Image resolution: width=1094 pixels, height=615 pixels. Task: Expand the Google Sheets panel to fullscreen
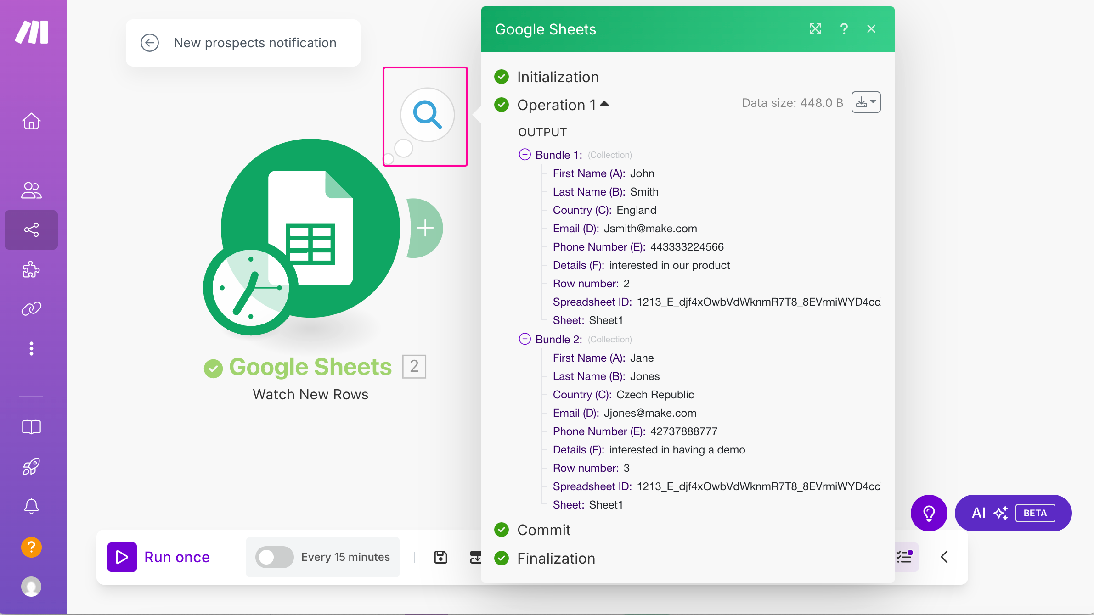coord(815,29)
